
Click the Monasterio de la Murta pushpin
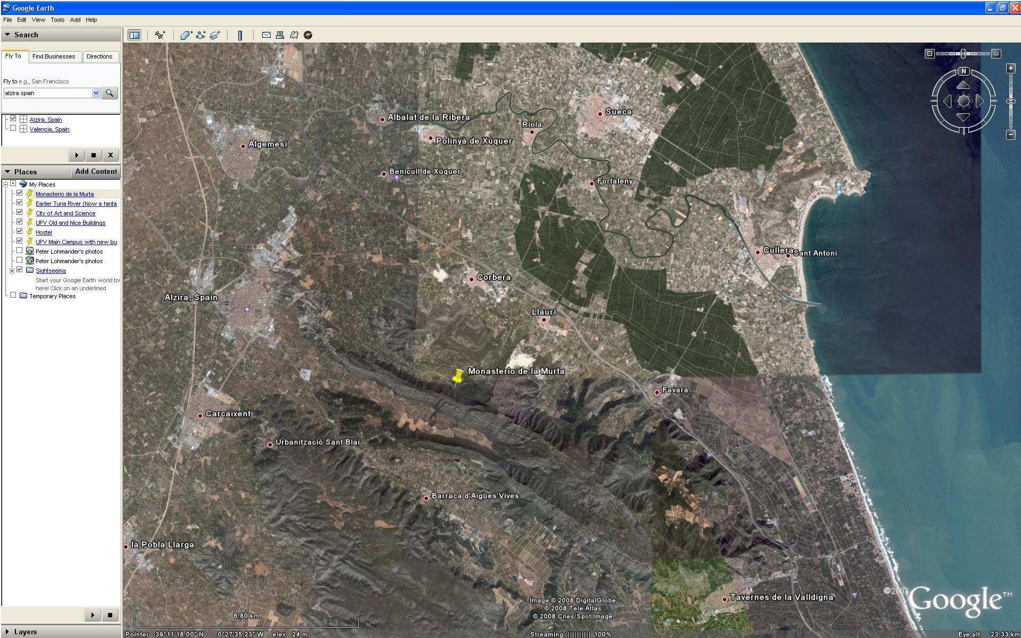click(x=457, y=376)
